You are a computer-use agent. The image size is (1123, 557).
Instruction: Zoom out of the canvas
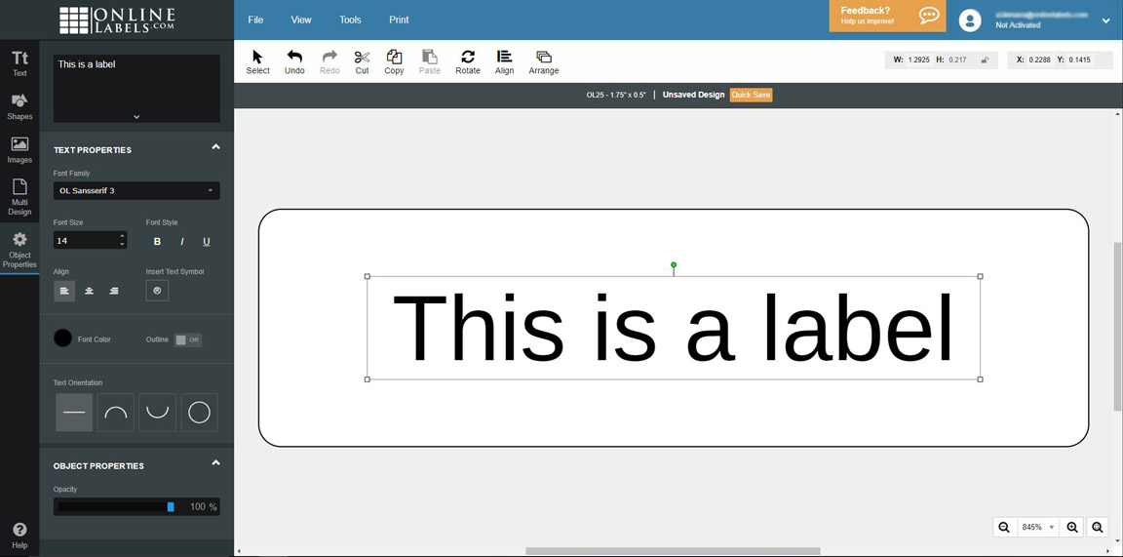1004,527
